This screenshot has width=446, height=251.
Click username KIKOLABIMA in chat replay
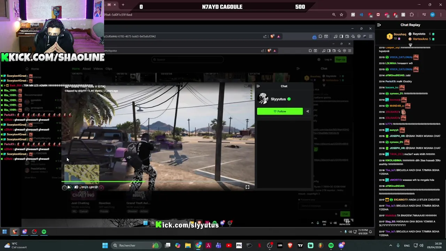(393, 160)
